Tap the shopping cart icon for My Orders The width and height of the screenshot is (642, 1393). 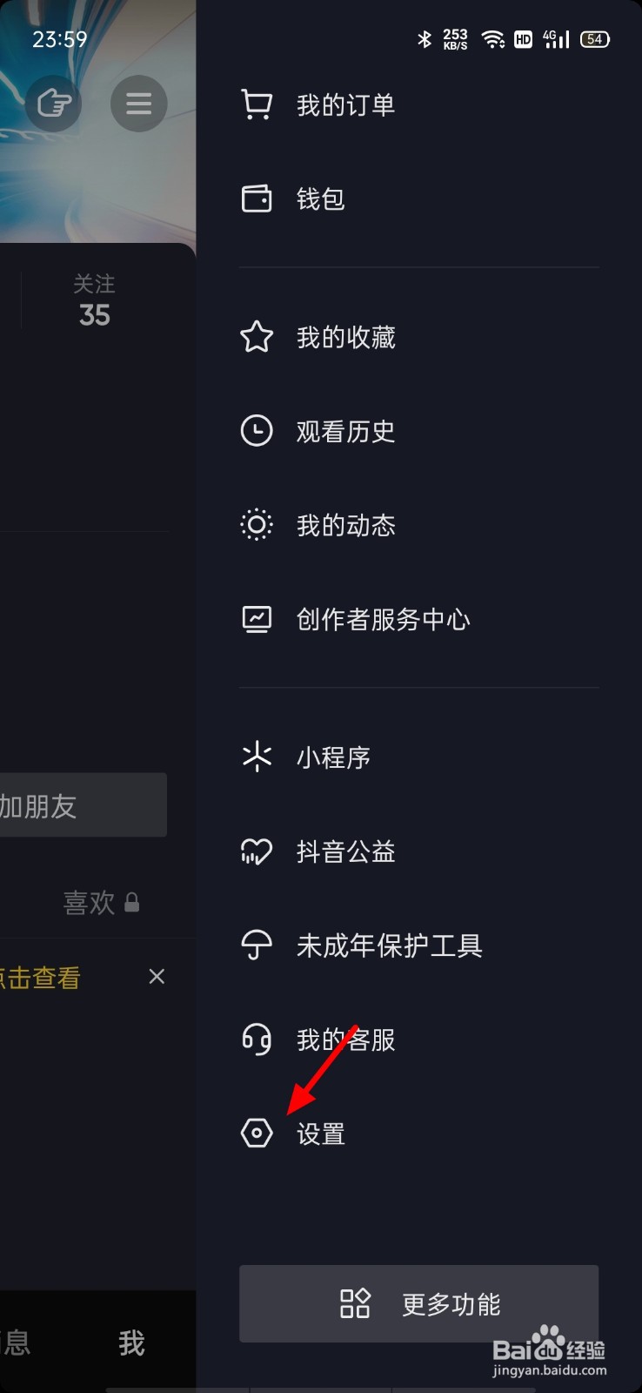(257, 105)
